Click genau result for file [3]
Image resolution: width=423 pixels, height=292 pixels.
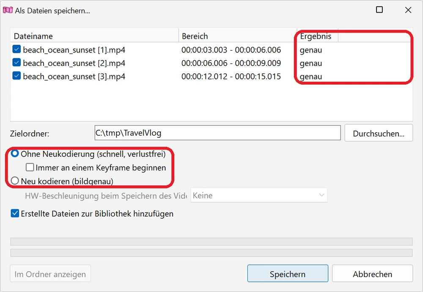(x=311, y=77)
